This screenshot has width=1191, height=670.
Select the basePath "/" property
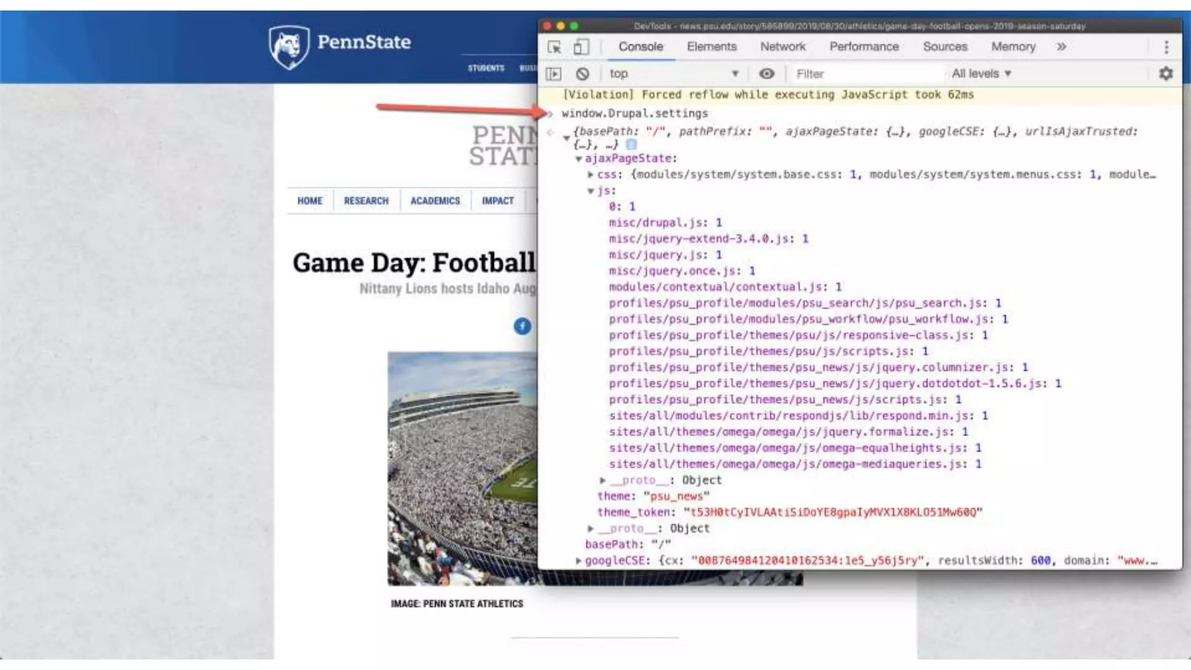(628, 545)
